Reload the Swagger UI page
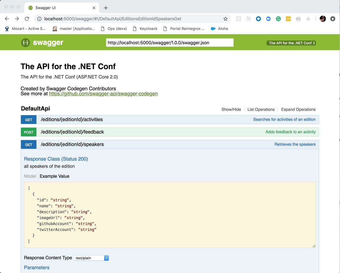 (27, 19)
